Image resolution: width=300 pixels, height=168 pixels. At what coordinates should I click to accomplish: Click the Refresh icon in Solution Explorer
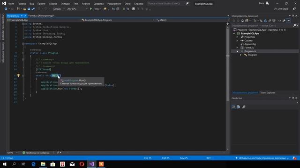(265, 21)
